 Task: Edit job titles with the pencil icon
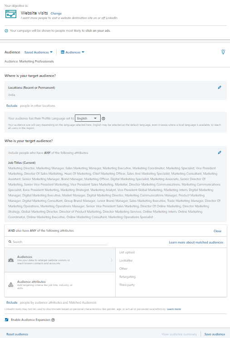pos(220,152)
